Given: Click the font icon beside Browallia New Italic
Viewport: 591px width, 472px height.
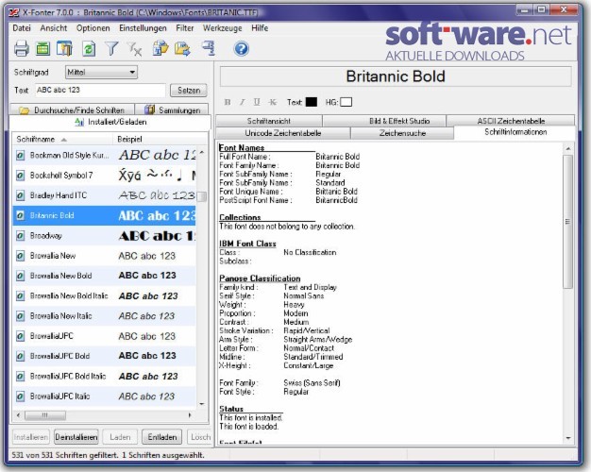Looking at the screenshot, I should 21,316.
